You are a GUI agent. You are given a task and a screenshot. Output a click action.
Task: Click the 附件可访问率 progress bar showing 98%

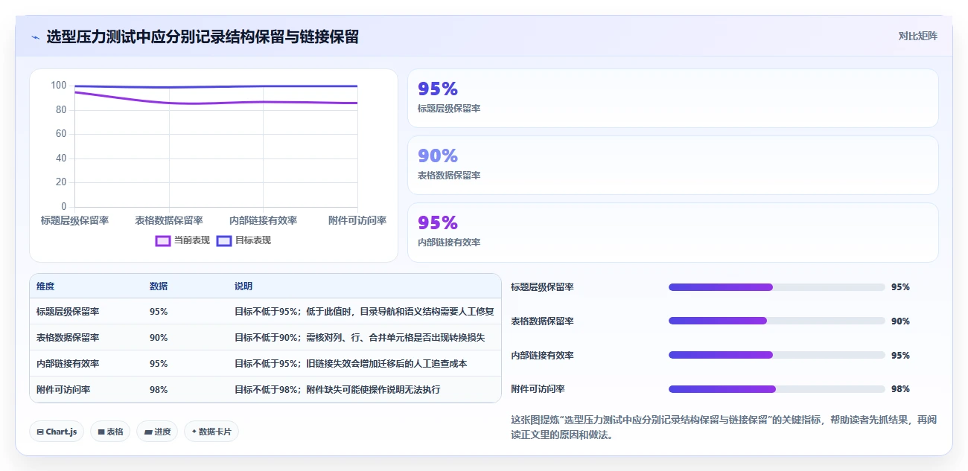point(777,389)
